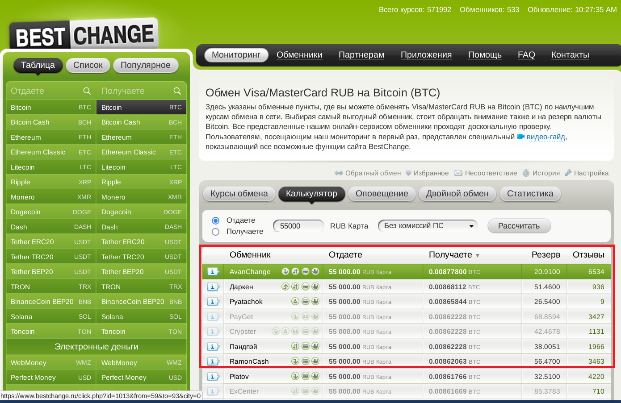Open the Курсы обмена tab

[x=239, y=194]
